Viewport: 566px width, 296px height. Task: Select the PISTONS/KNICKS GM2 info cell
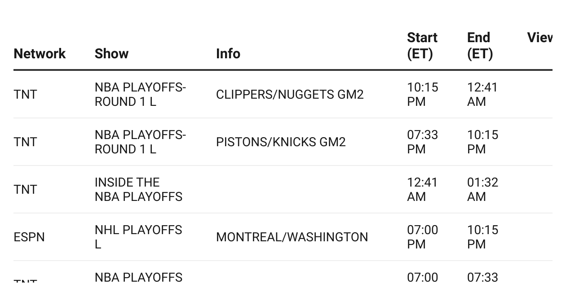pyautogui.click(x=281, y=142)
